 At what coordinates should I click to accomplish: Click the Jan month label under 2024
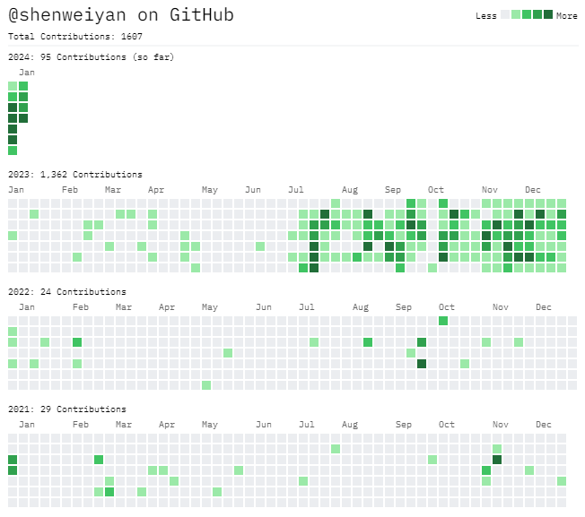coord(27,73)
